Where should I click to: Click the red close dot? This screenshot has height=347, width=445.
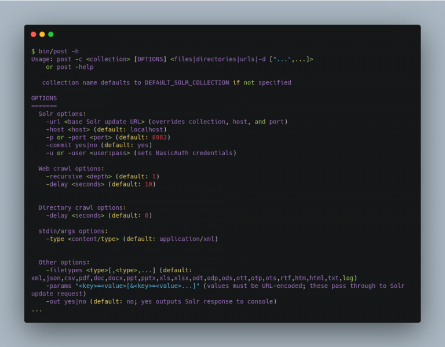34,34
